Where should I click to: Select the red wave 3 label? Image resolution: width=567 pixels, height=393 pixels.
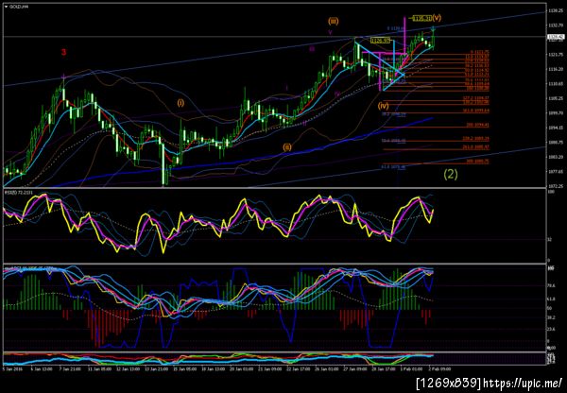63,52
